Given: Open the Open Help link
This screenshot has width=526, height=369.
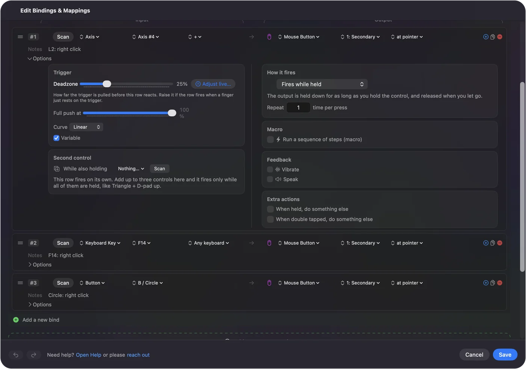Looking at the screenshot, I should tap(89, 355).
